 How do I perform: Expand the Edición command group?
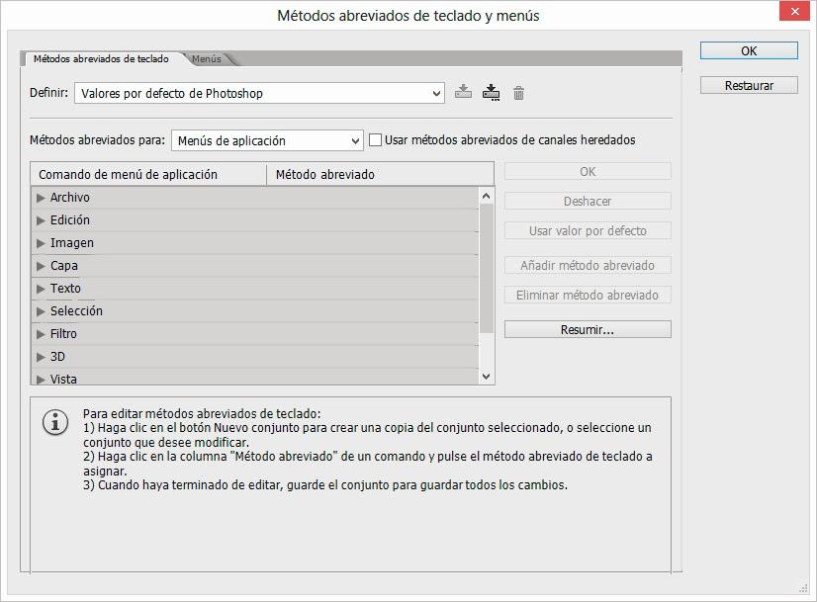42,219
